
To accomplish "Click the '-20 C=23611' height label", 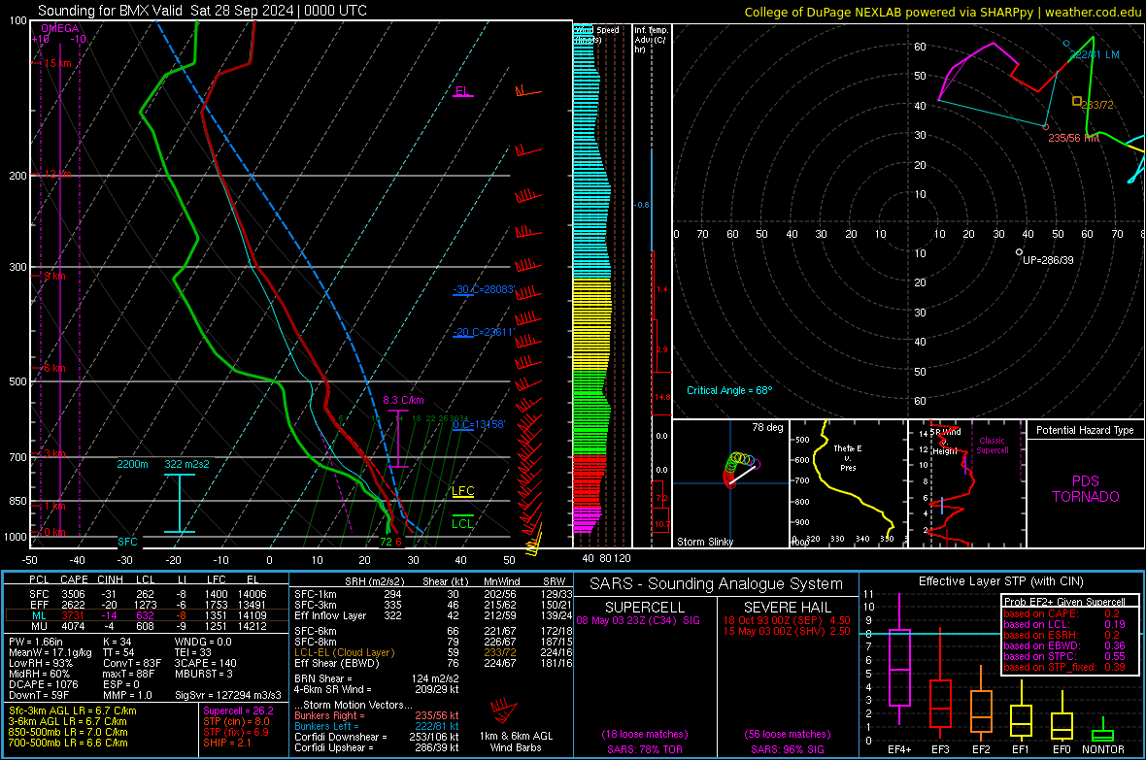I will click(484, 332).
